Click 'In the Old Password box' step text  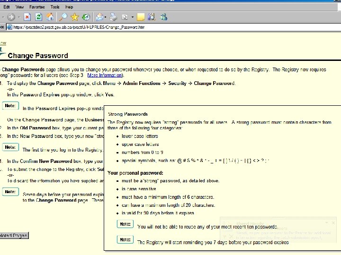(55, 128)
